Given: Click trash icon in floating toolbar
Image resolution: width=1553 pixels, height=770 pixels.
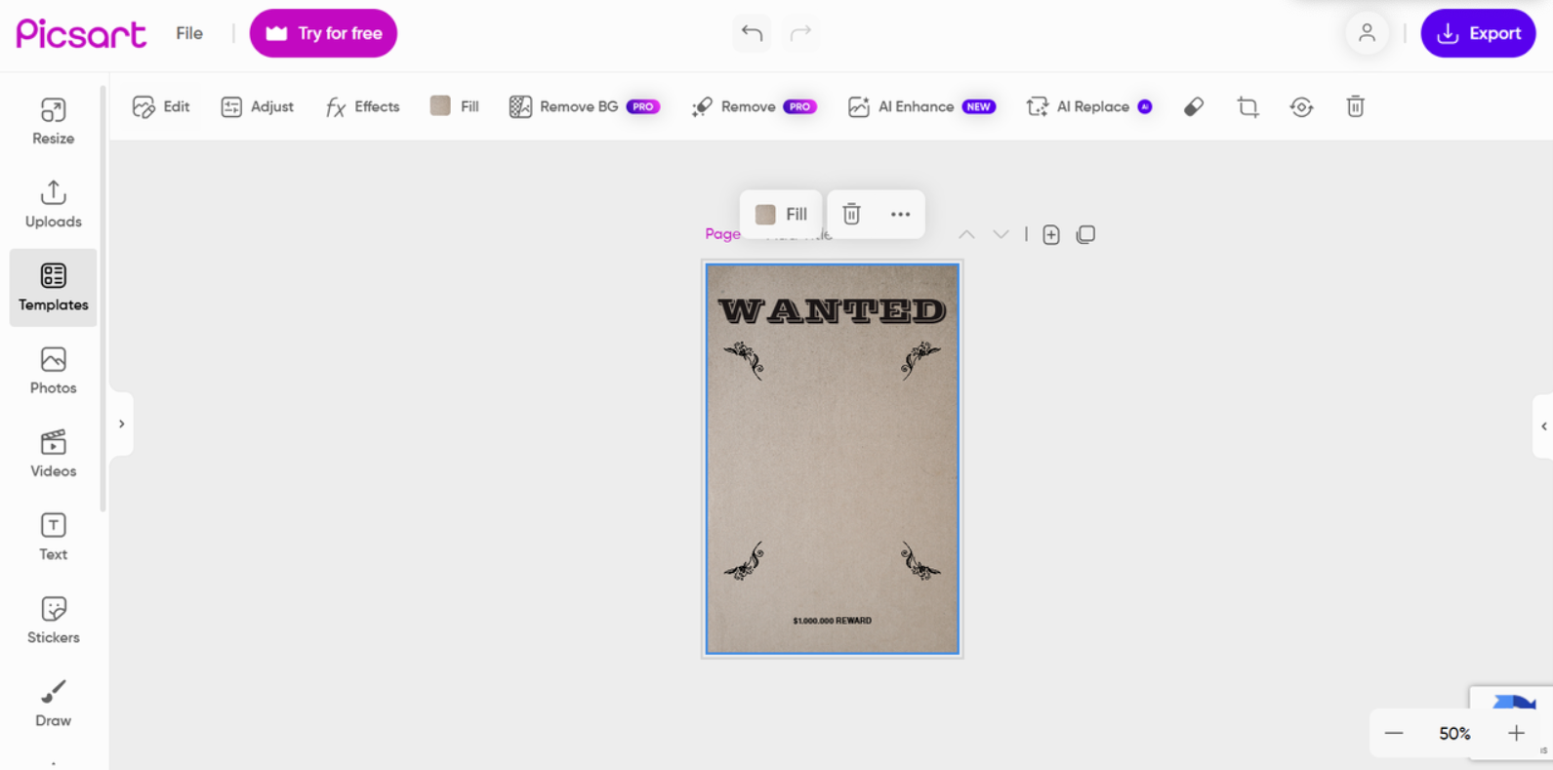Looking at the screenshot, I should point(851,214).
